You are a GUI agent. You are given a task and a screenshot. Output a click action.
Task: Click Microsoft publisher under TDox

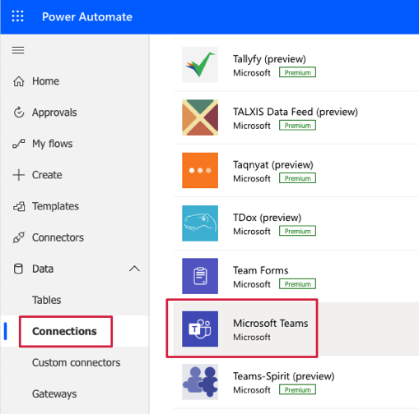pyautogui.click(x=252, y=232)
